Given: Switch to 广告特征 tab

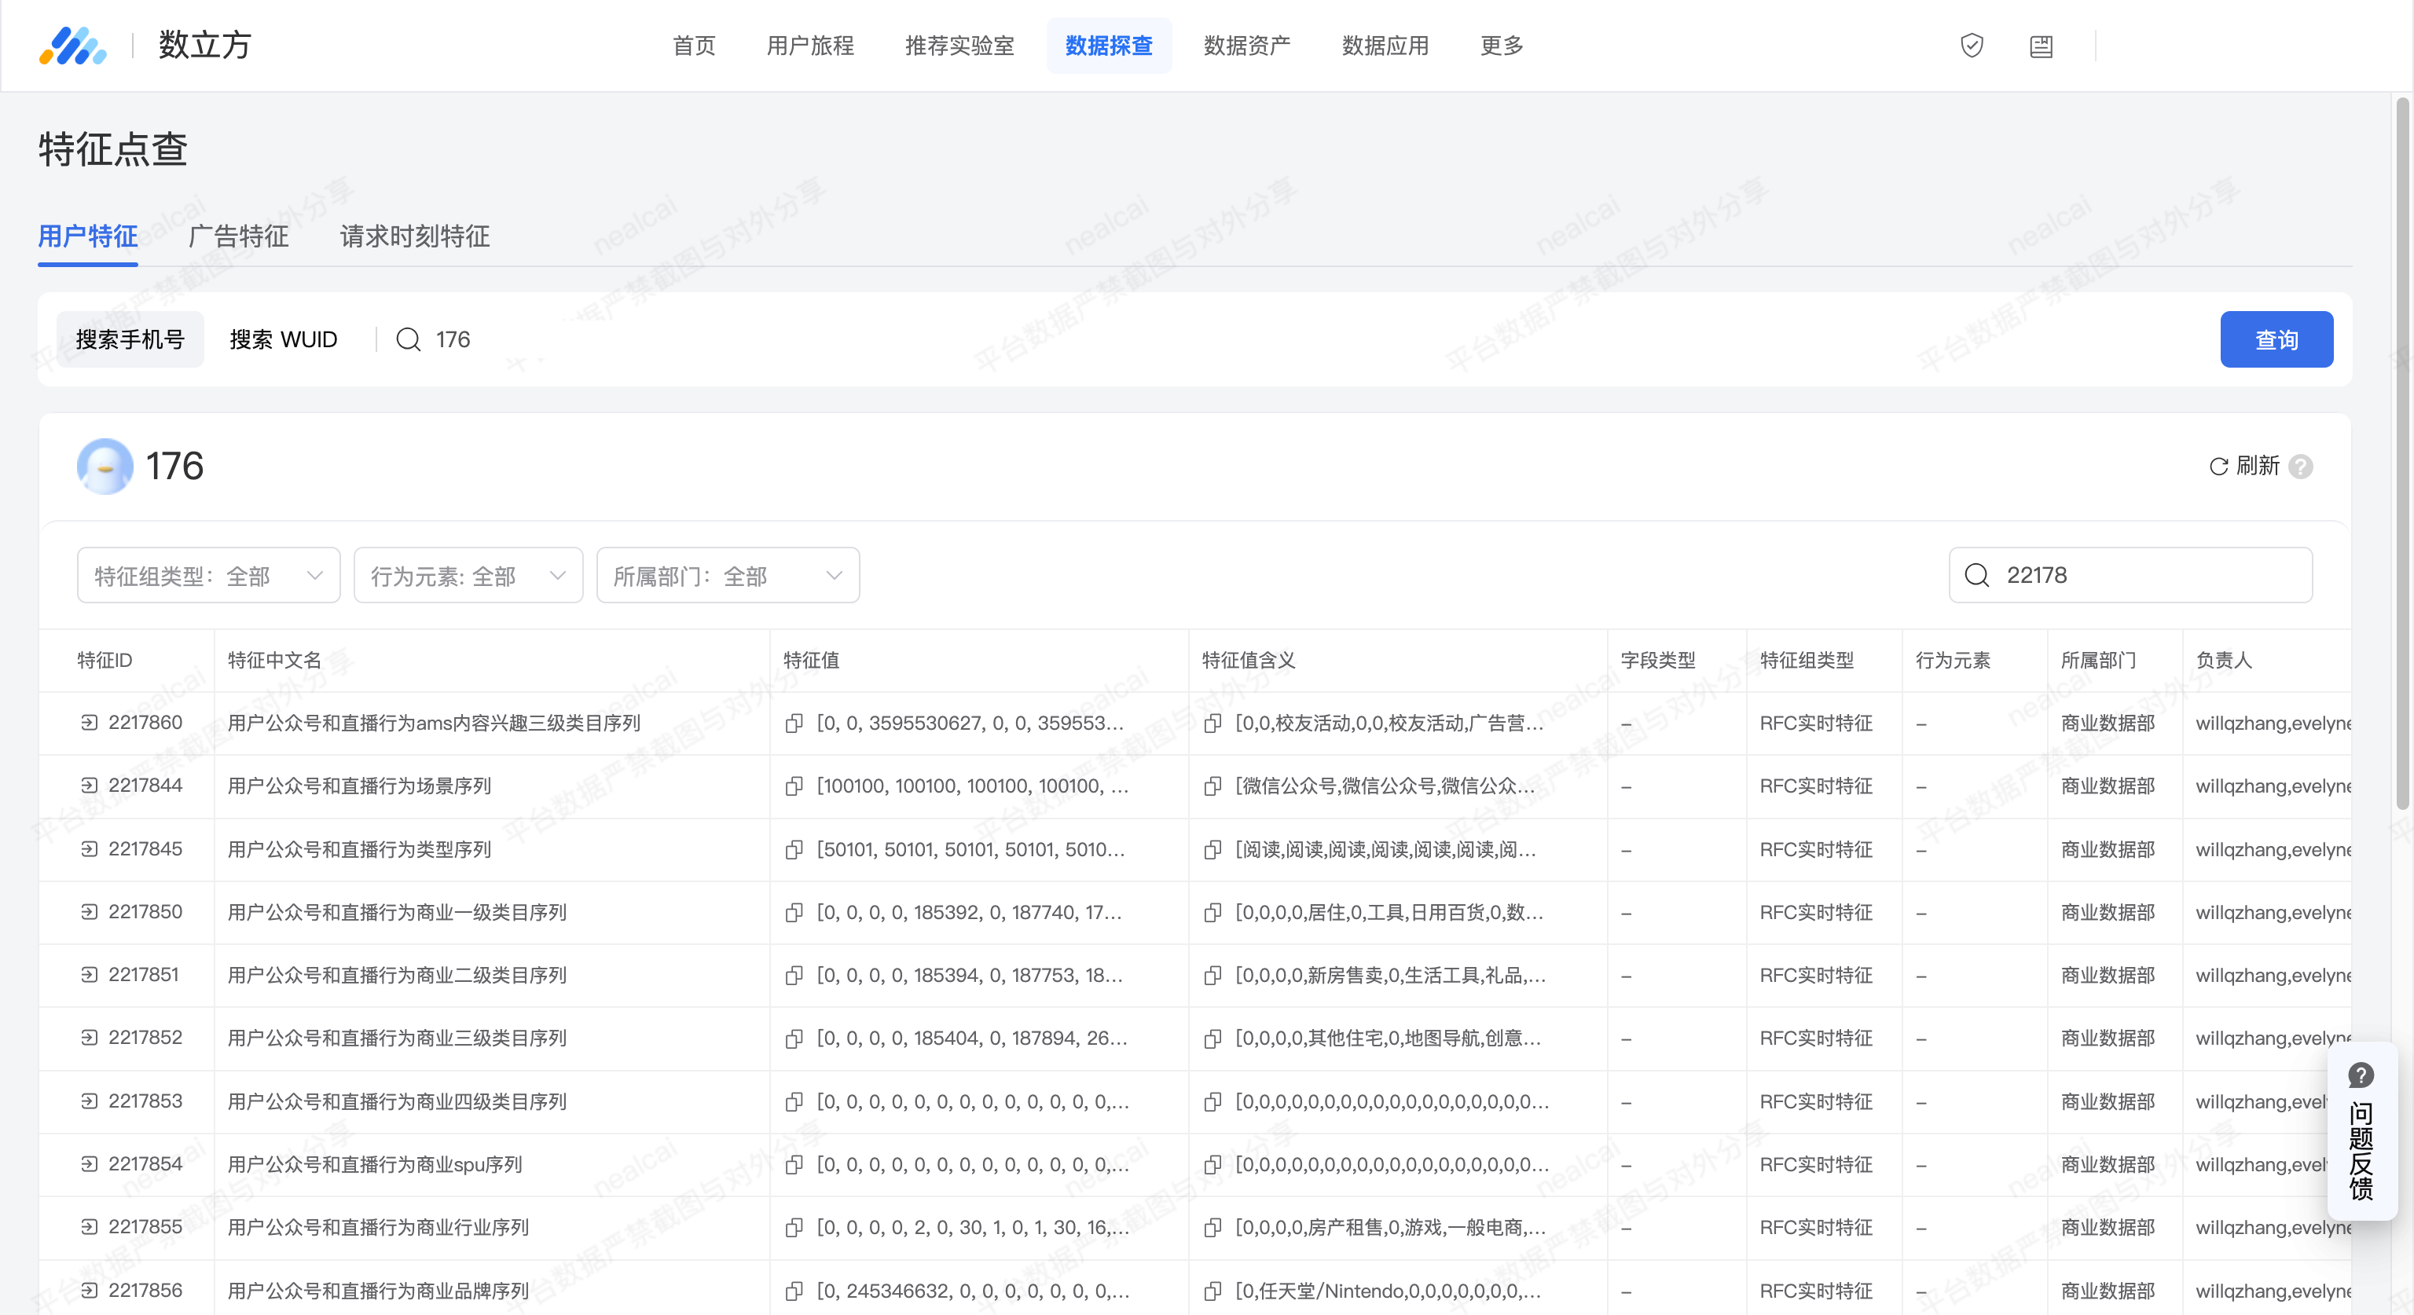Looking at the screenshot, I should 238,236.
